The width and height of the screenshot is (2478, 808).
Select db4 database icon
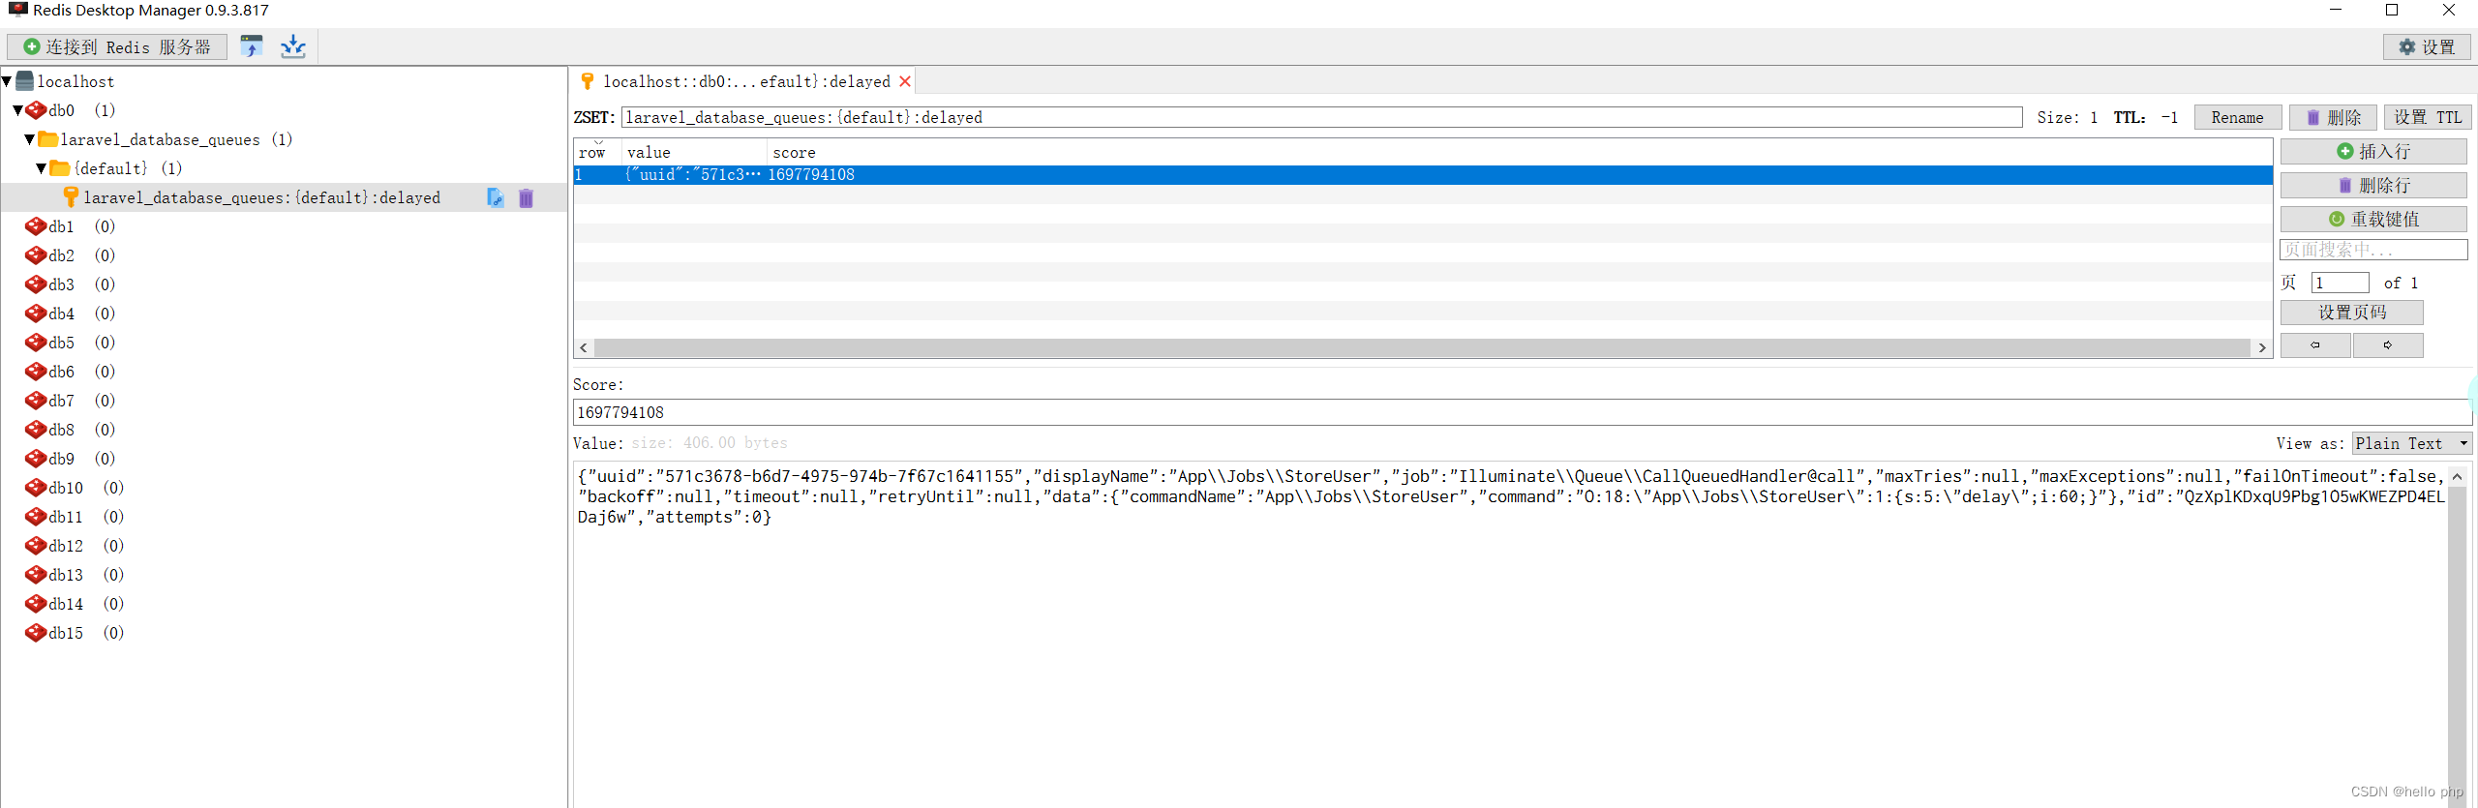coord(36,314)
